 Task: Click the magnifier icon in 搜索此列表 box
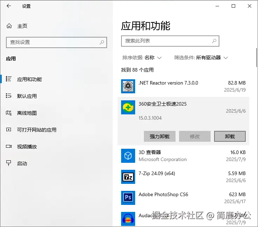tap(214, 41)
